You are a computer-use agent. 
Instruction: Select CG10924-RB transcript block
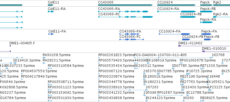[x=188, y=17]
